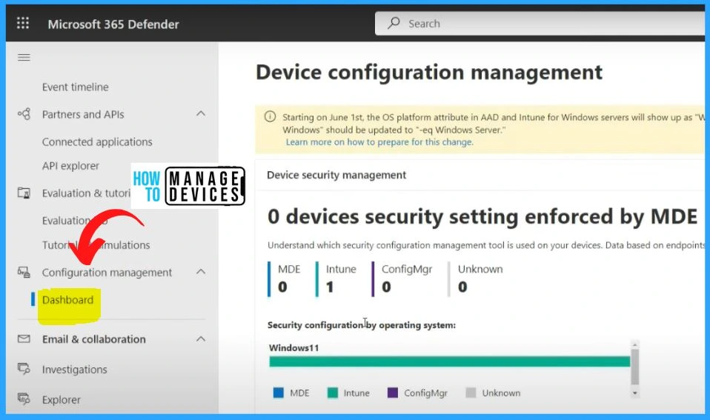
Task: Click Partners and APIs label
Action: tap(83, 114)
